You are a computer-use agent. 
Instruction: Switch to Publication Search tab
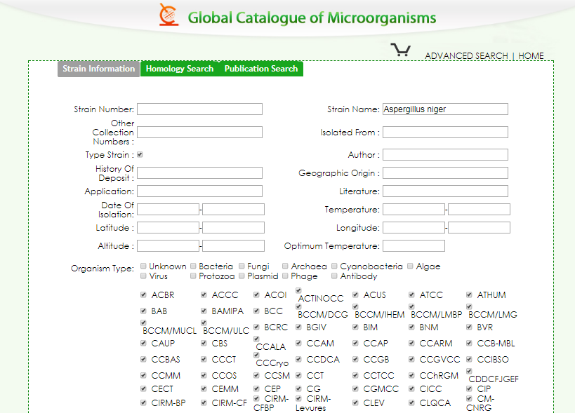coord(261,69)
